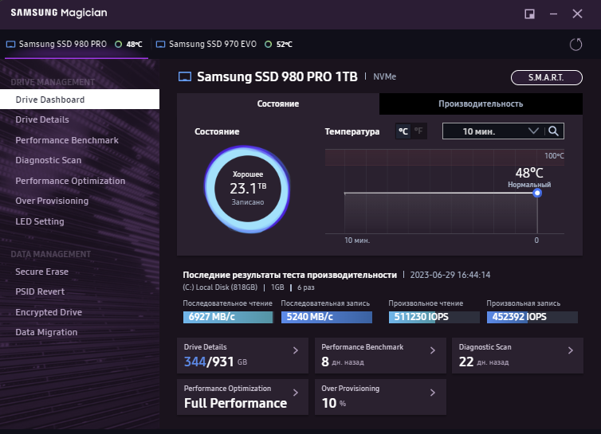This screenshot has width=601, height=434.
Task: Open Drive Details in sidebar
Action: point(42,119)
